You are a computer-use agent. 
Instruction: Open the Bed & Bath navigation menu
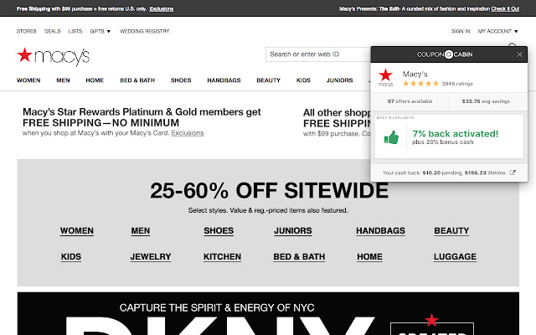tap(137, 80)
